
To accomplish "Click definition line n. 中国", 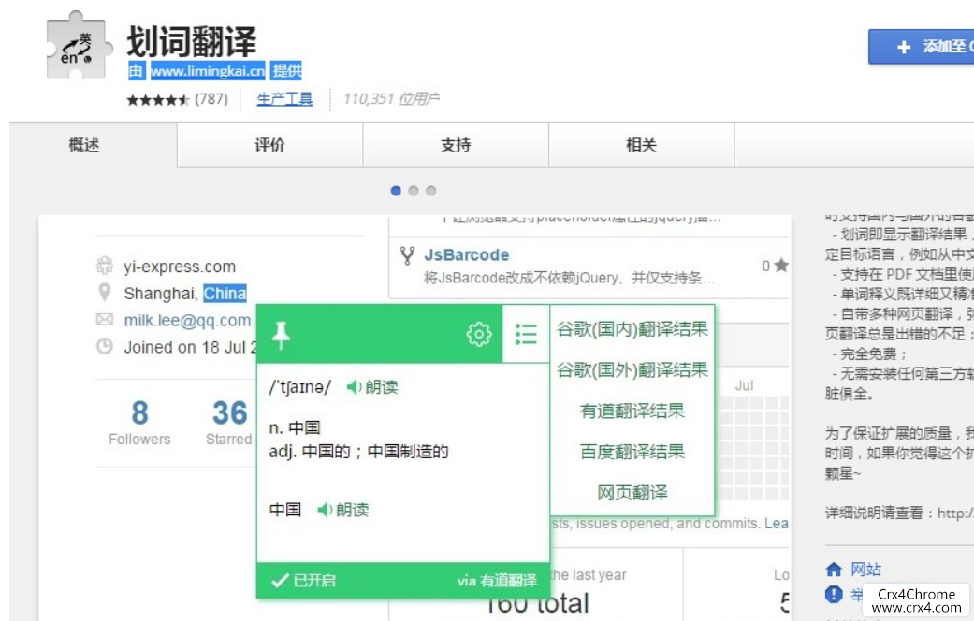I will tap(295, 427).
